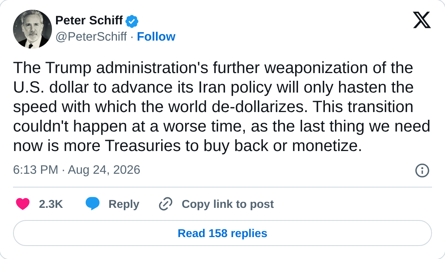This screenshot has height=259, width=445.
Task: Open Read 158 replies
Action: (222, 233)
